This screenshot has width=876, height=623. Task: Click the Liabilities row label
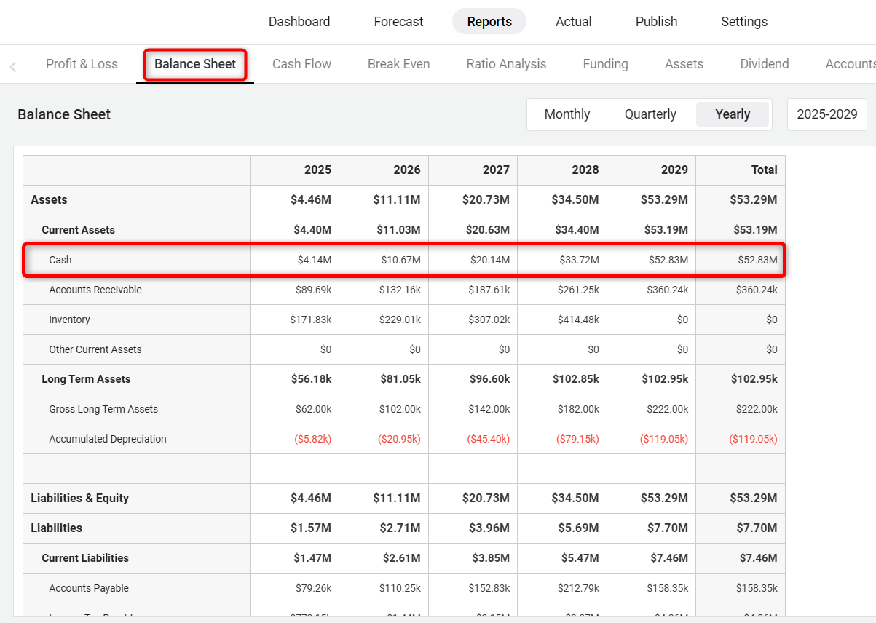click(x=56, y=528)
